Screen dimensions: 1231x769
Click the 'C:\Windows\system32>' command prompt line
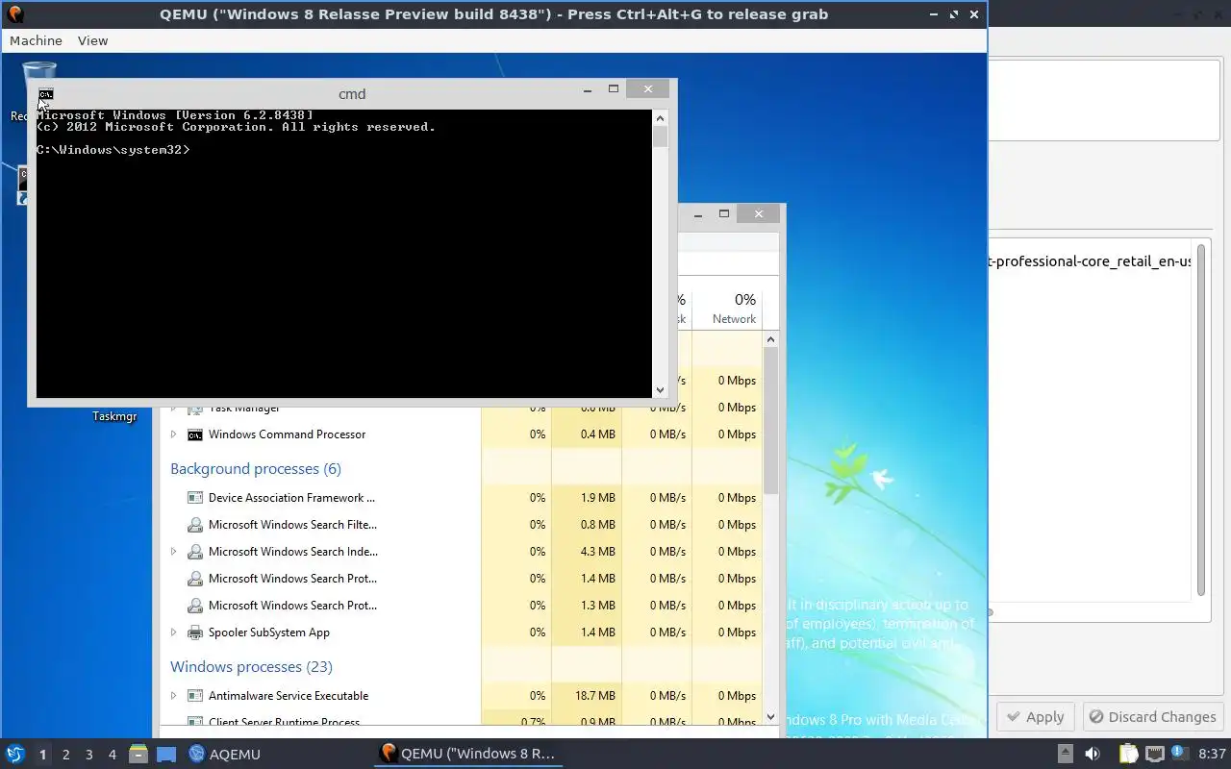pos(113,150)
